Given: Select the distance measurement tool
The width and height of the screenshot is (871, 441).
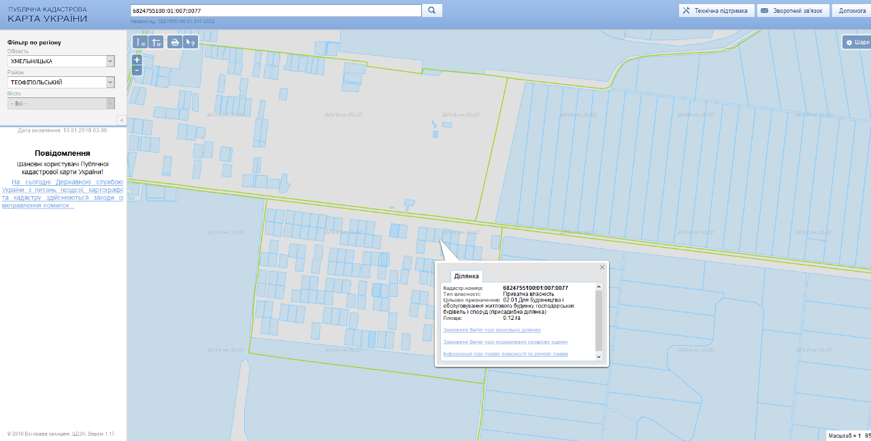Looking at the screenshot, I should (x=140, y=42).
